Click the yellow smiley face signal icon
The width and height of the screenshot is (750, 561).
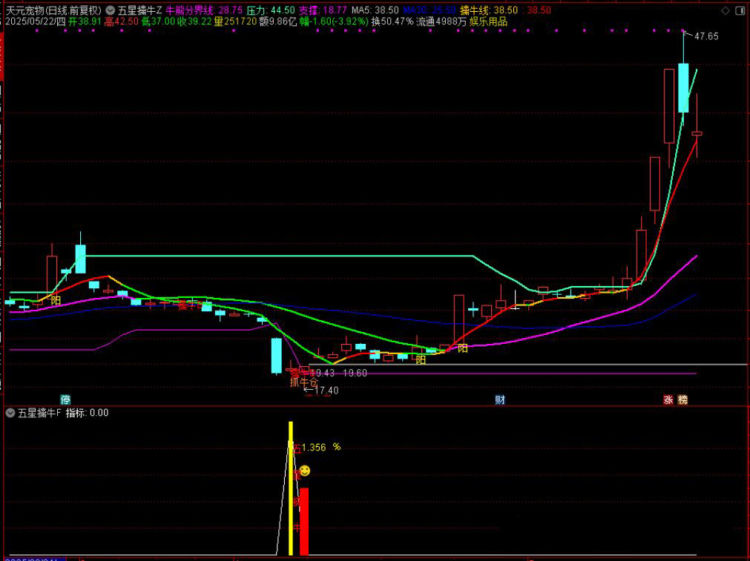[x=305, y=471]
